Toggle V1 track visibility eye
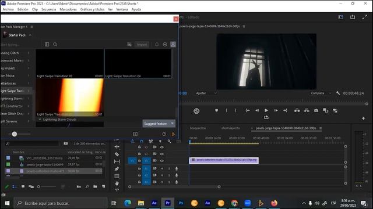Viewport: 373px width, 209px height. (162, 161)
